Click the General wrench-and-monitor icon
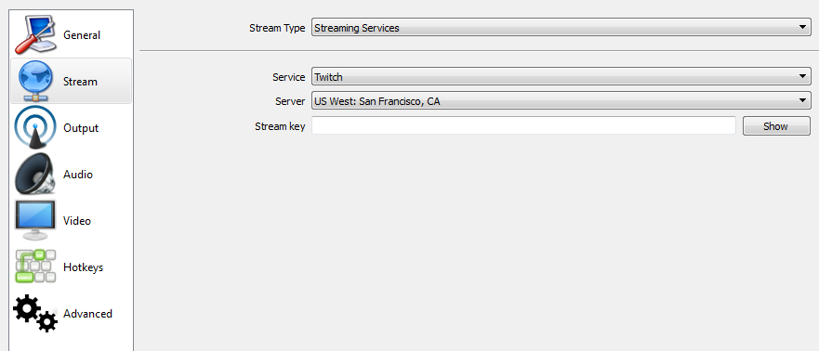 [x=35, y=35]
